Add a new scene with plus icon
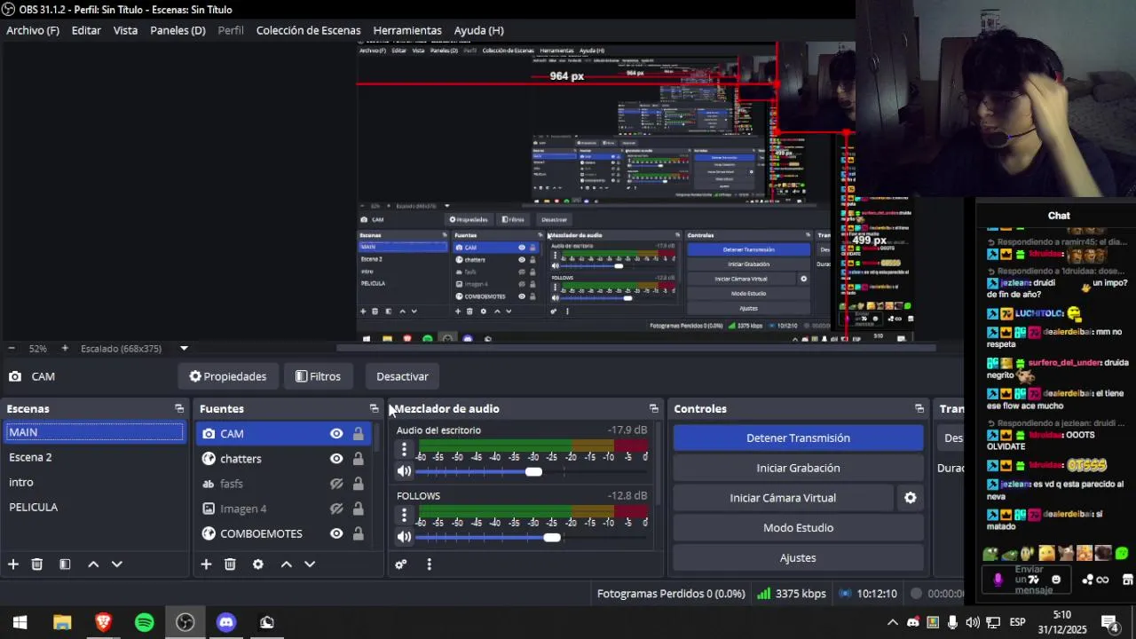 coord(13,564)
